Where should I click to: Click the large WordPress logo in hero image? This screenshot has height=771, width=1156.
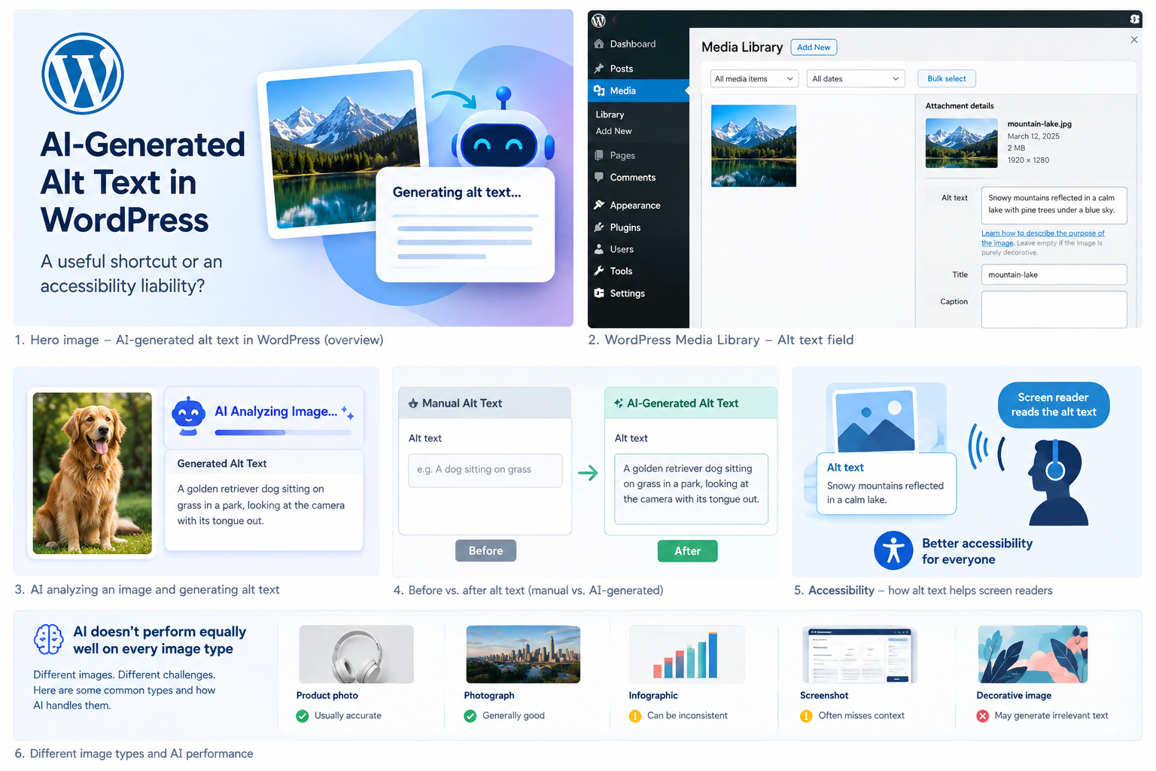tap(83, 74)
